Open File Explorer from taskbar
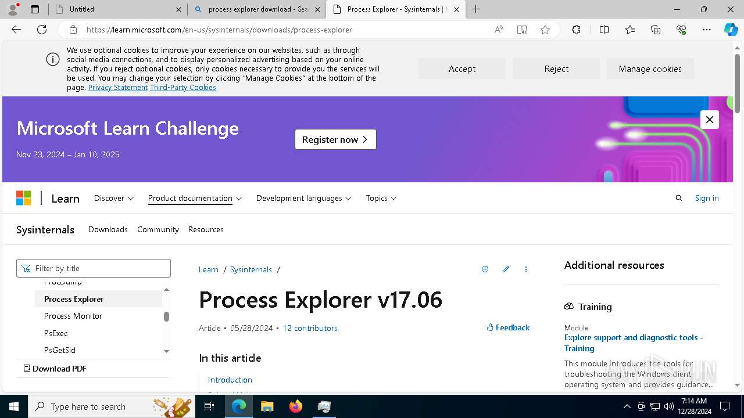 pos(267,406)
